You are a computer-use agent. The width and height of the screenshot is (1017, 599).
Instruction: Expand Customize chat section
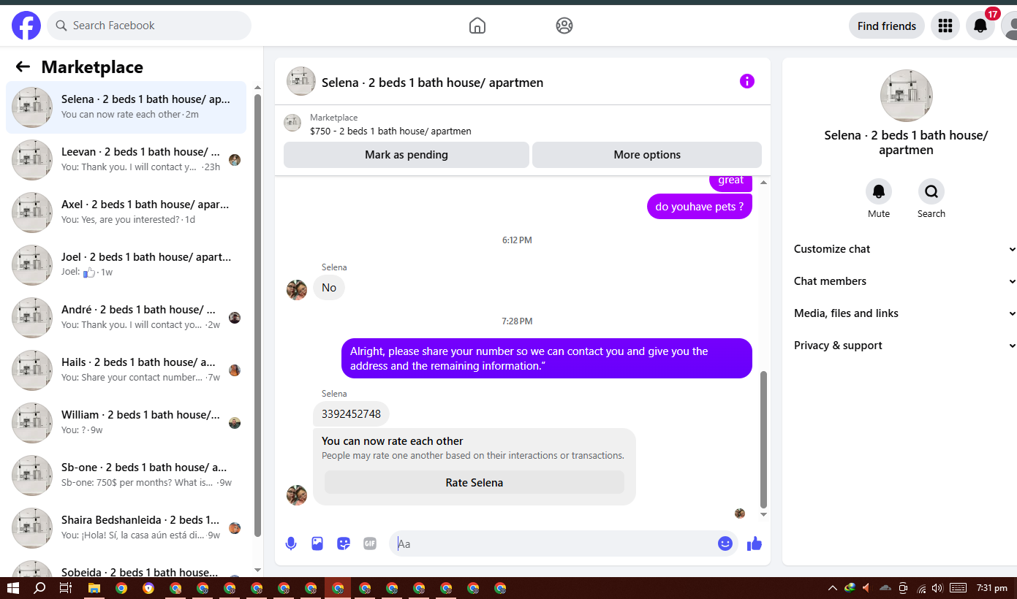coord(904,249)
